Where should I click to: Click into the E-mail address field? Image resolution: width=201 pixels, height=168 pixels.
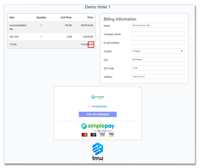(x=158, y=42)
